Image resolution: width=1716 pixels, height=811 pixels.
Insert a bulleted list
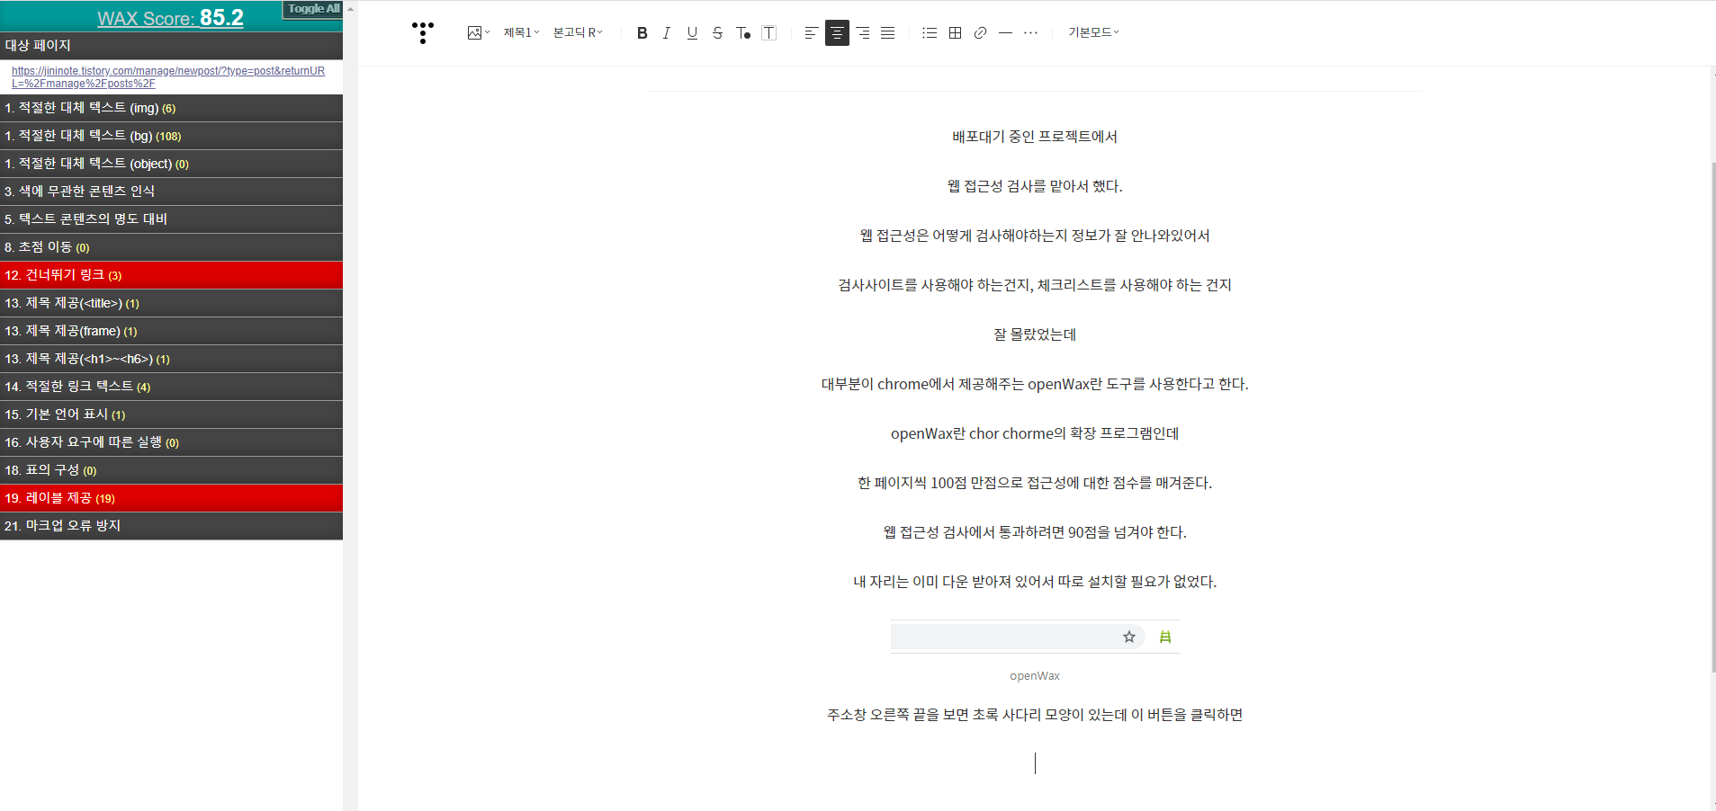(x=930, y=33)
